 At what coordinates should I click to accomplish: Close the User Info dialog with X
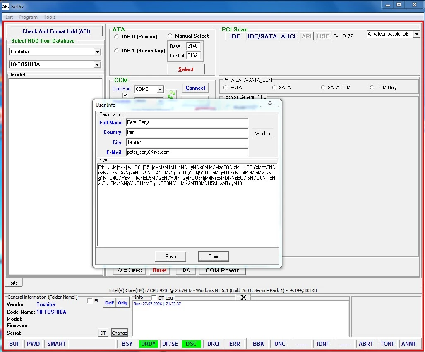[x=270, y=103]
